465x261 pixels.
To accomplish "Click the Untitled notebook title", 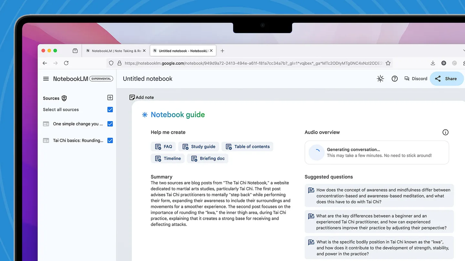I will [148, 79].
